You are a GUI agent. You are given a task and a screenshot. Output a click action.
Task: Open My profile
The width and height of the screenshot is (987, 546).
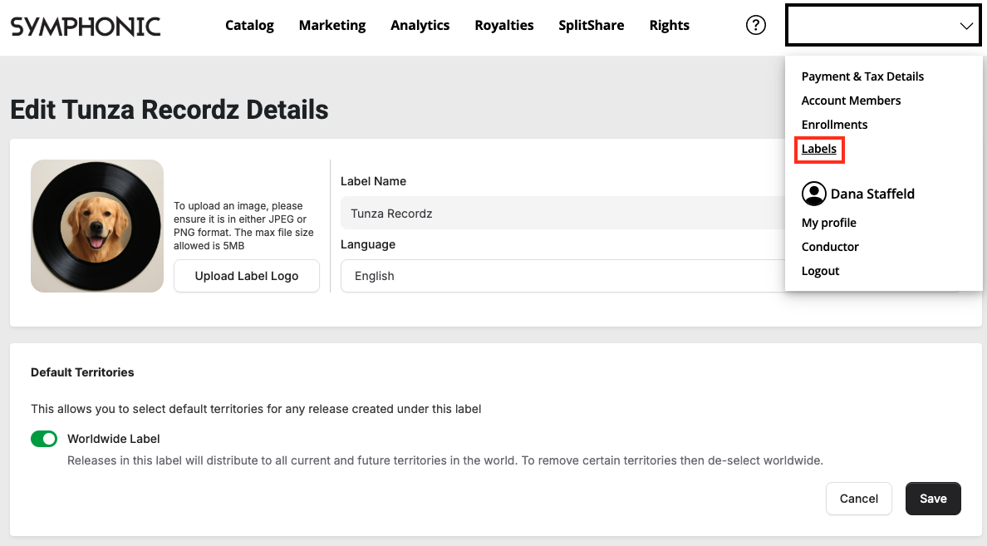(x=828, y=222)
